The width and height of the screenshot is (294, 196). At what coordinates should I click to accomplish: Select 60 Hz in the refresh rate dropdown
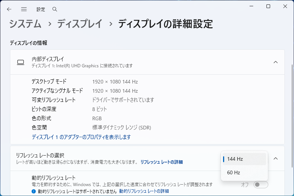pos(244,172)
